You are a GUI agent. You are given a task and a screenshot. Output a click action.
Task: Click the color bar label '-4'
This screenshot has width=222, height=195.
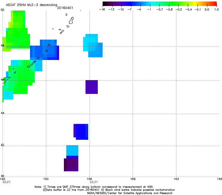coord(139,10)
